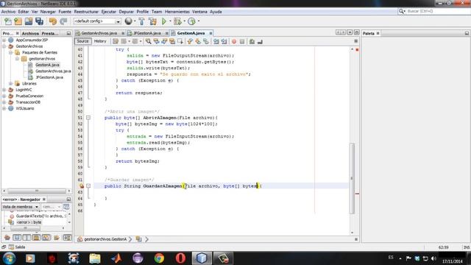Click the Undo arrow icon
This screenshot has width=471, height=265.
[x=53, y=21]
